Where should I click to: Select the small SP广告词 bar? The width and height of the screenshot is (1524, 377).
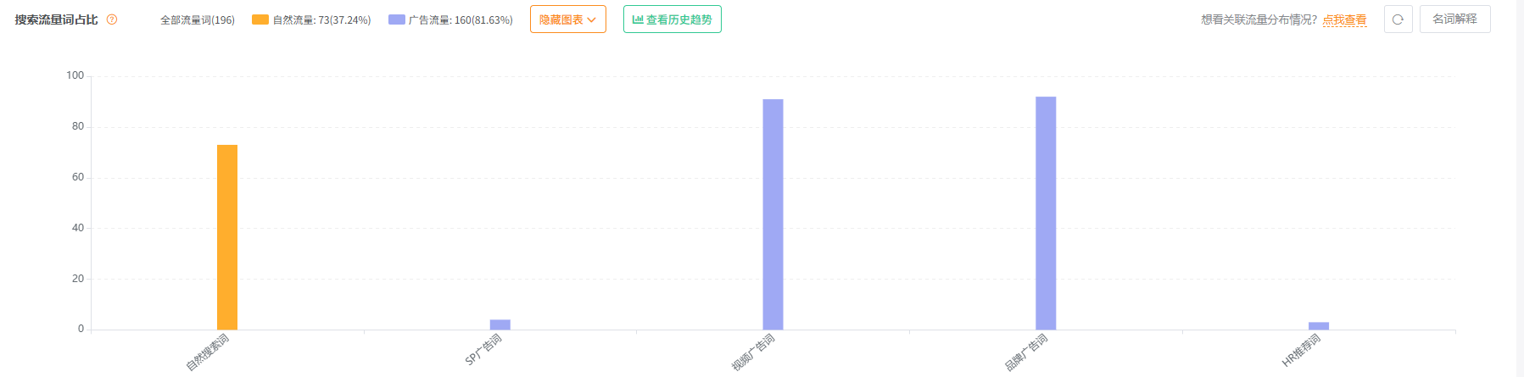point(500,324)
